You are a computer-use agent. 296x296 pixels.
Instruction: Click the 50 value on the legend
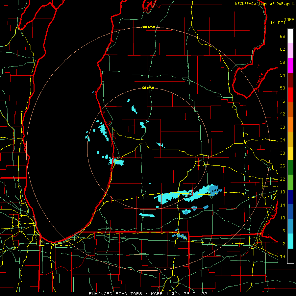pos(283,88)
